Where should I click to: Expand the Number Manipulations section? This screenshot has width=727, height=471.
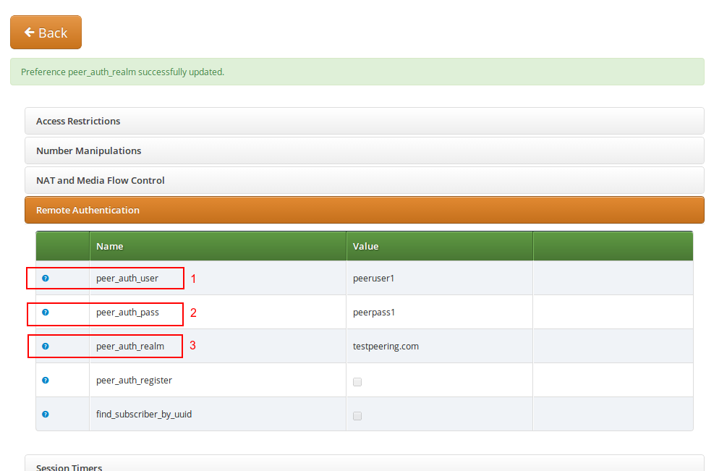[88, 150]
